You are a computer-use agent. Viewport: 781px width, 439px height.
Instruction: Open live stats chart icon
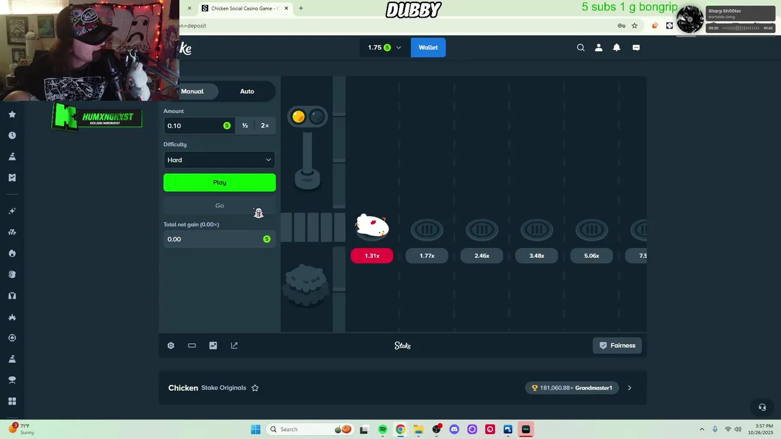tap(213, 346)
